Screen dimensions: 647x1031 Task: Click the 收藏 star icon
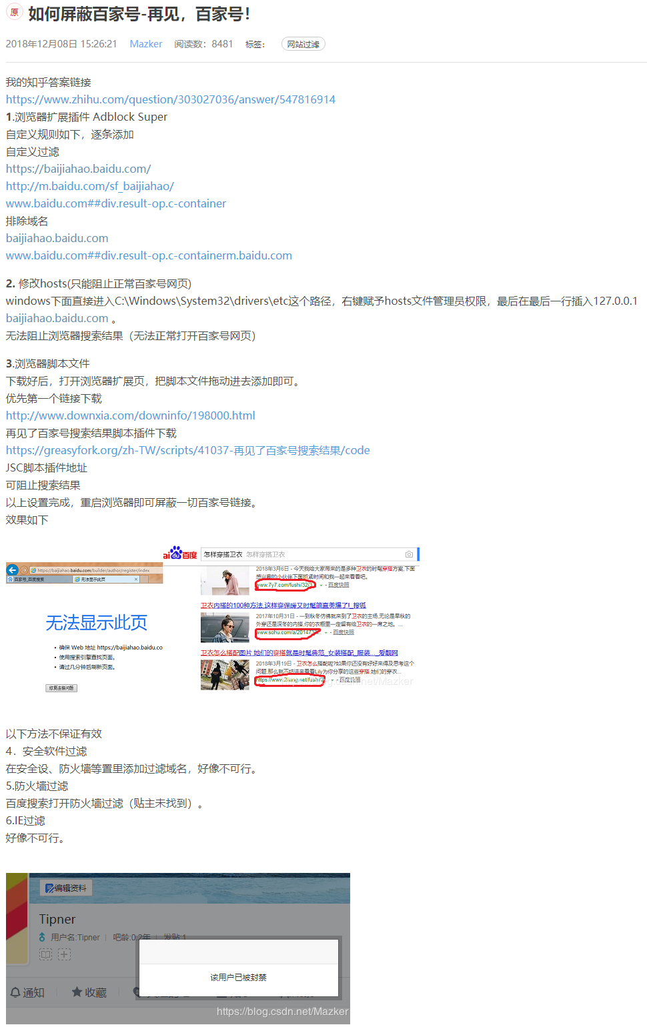(77, 992)
